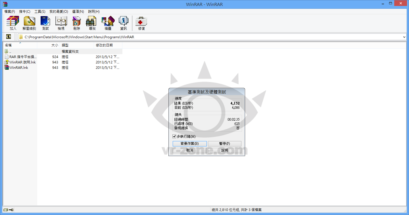Click the key password icon in status bar
This screenshot has height=215, width=409.
11,210
